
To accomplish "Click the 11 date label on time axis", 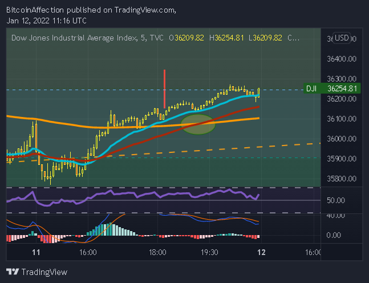I will 36,252.
